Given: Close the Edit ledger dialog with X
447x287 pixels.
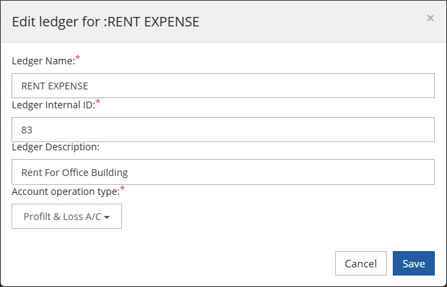Looking at the screenshot, I should 430,18.
